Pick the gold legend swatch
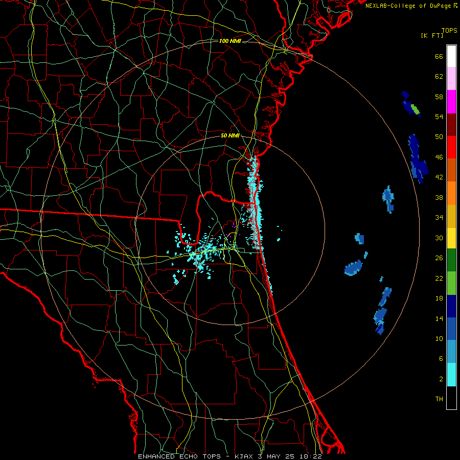Screen dimensions: 460x460 click(x=451, y=216)
